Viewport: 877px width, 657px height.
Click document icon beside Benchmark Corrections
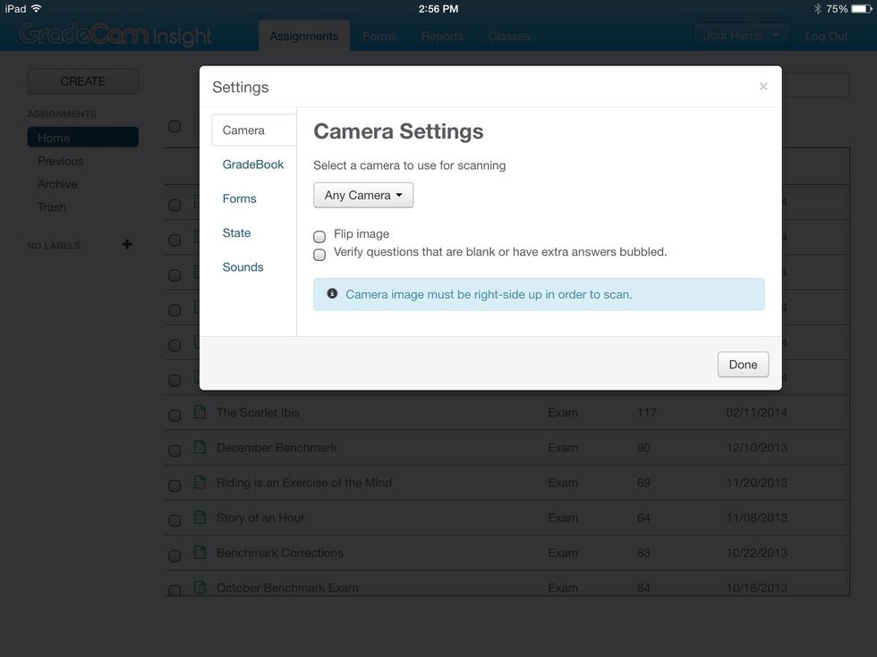[200, 552]
